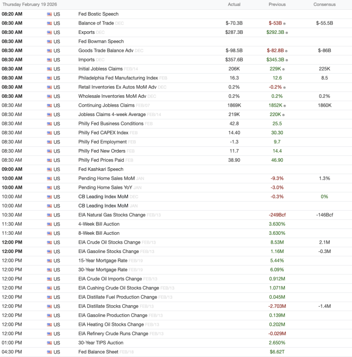Open the 30-Year TIPS Auction event

tap(102, 343)
